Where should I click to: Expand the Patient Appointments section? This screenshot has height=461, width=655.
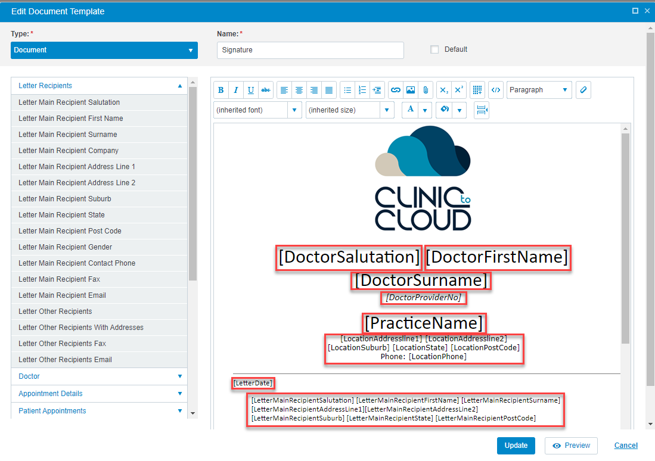point(99,411)
